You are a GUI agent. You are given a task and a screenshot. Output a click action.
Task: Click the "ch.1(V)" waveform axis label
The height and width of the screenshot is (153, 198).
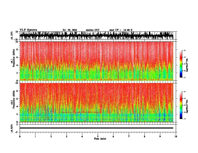12,35
